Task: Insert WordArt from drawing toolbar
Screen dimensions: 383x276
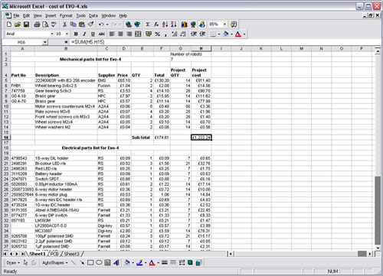Action: (116, 262)
